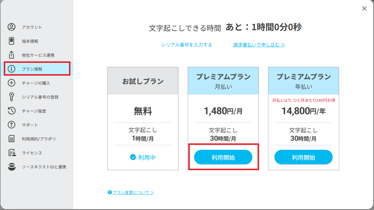
Task: Start yearly プレミアムプラン with 利用開始
Action: click(304, 158)
